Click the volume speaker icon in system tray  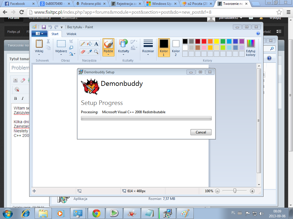262,213
